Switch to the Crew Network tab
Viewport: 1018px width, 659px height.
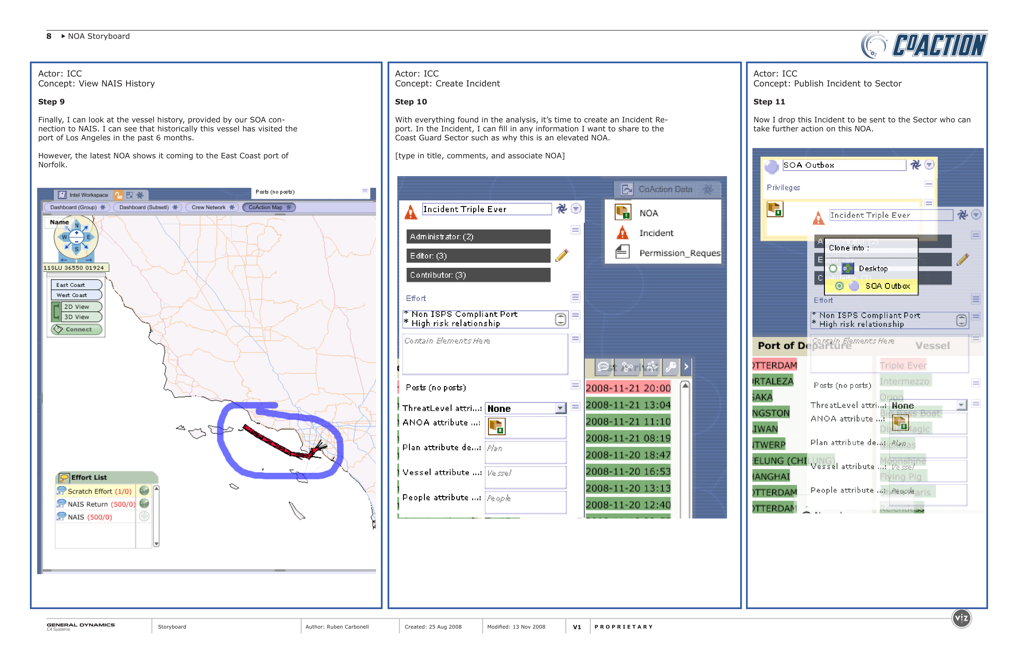coord(213,208)
